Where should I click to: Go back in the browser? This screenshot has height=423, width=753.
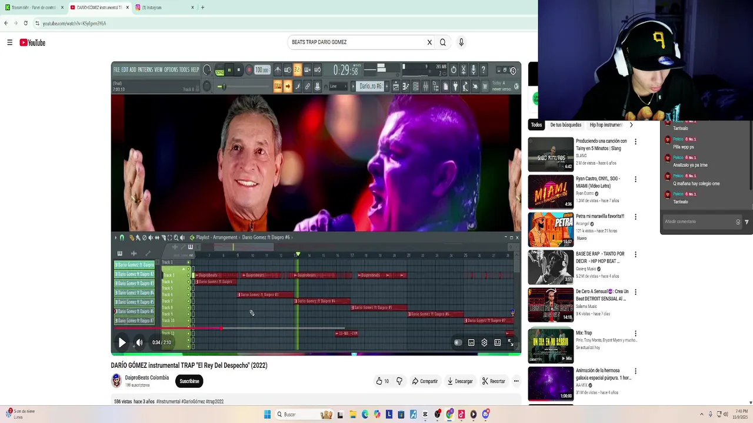6,23
